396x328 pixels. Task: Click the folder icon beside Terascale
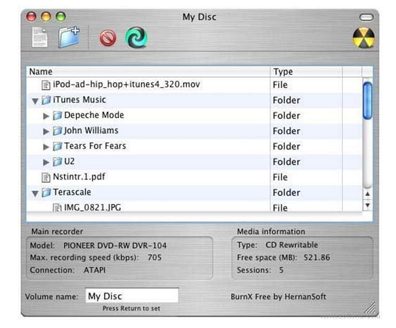point(46,193)
